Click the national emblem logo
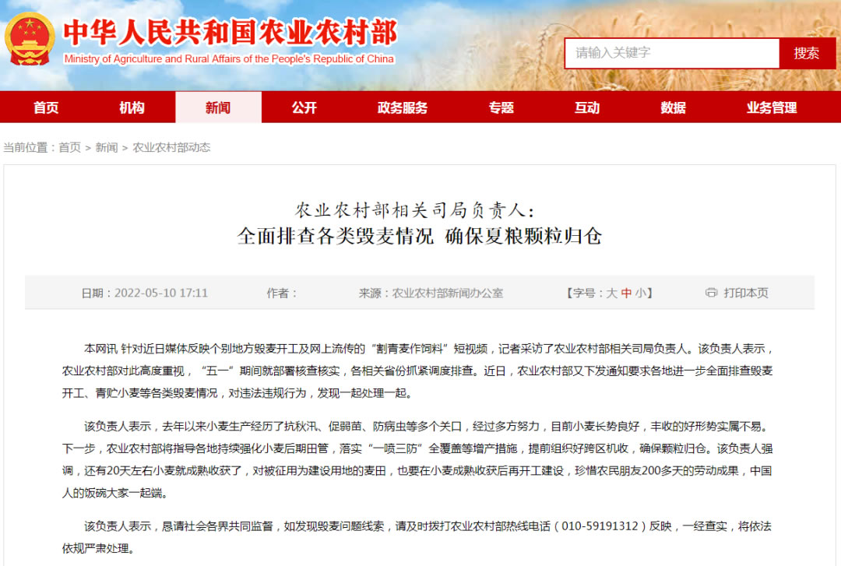The height and width of the screenshot is (566, 841). tap(30, 39)
